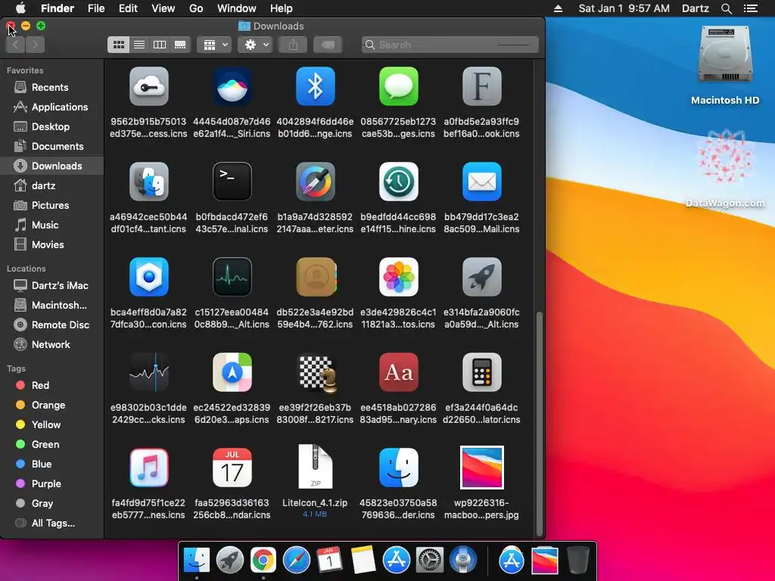This screenshot has height=581, width=775.
Task: Select the blue hexagon icon file
Action: point(149,277)
